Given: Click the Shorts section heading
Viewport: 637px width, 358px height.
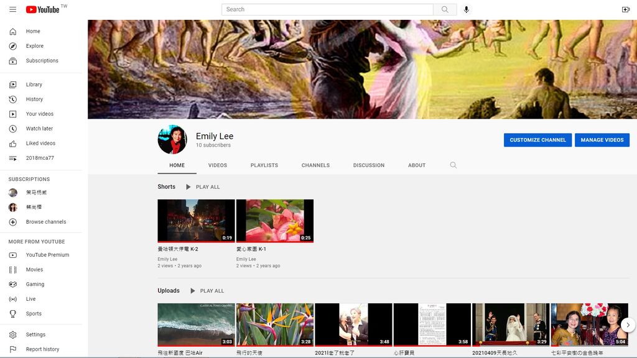Looking at the screenshot, I should click(x=167, y=186).
